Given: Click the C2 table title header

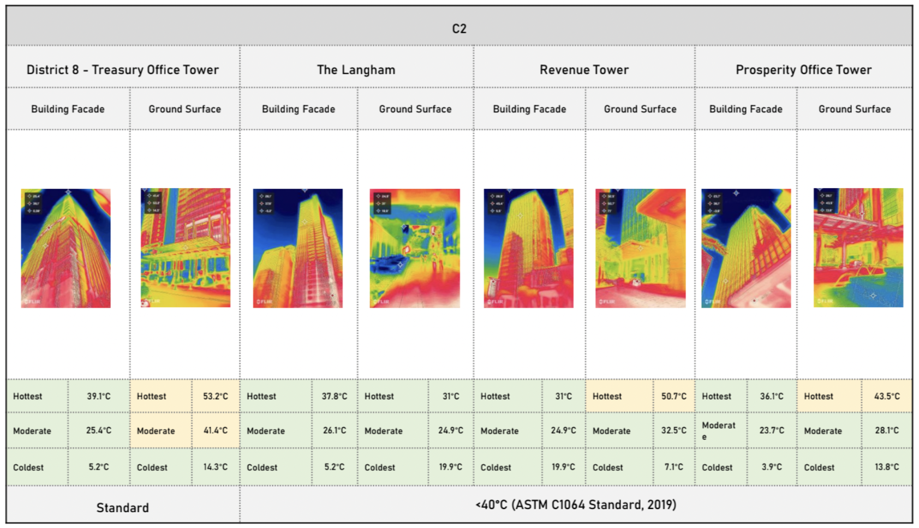Looking at the screenshot, I should (x=459, y=28).
